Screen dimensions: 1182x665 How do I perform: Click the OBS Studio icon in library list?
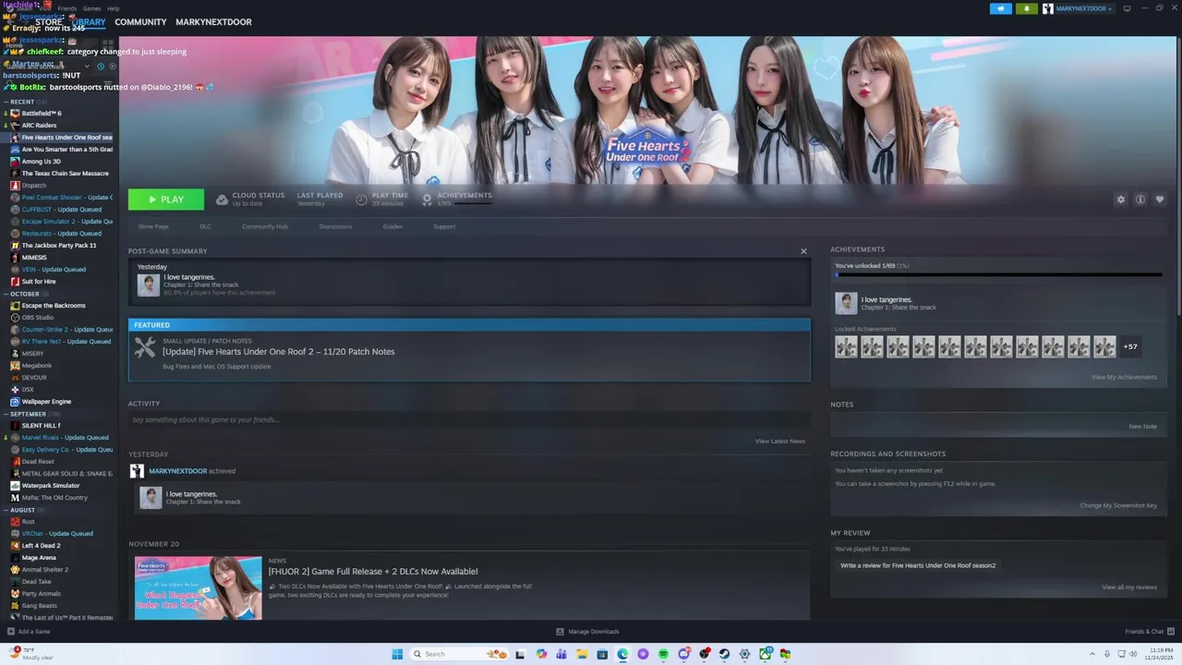point(15,318)
